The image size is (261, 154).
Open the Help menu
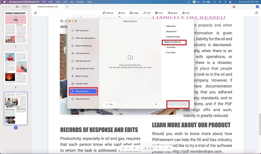pyautogui.click(x=89, y=2)
